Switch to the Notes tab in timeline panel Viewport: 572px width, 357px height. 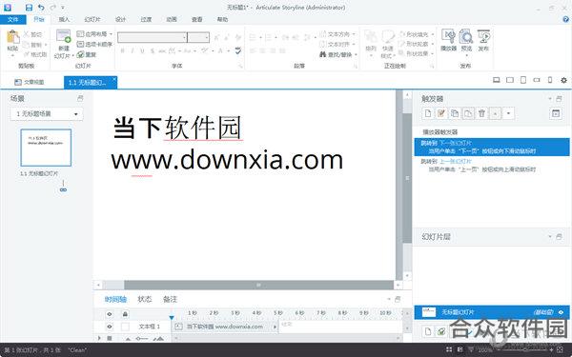[x=170, y=299]
